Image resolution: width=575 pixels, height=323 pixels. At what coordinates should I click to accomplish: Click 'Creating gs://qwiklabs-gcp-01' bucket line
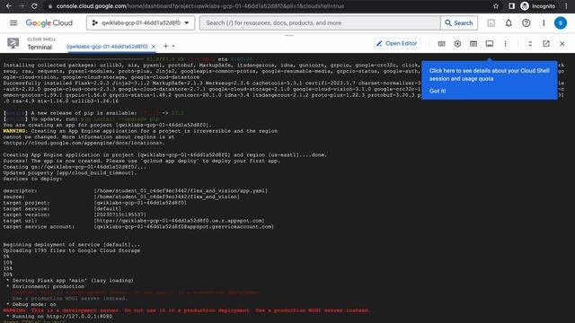75,167
